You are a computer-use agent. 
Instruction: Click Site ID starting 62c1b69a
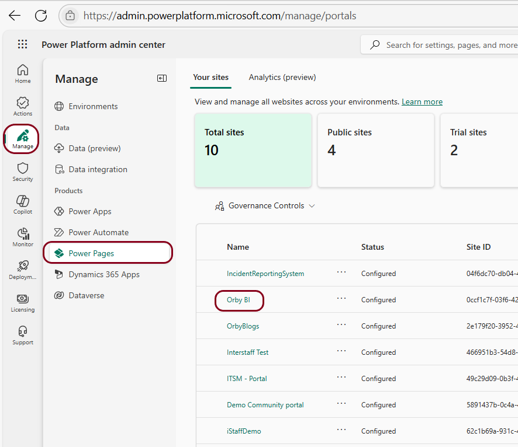492,431
